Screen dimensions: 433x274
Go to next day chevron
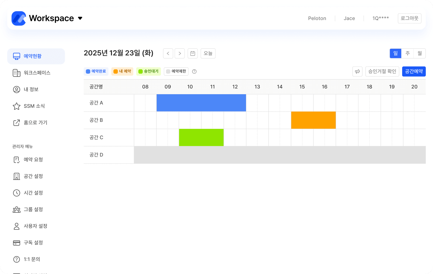(180, 54)
